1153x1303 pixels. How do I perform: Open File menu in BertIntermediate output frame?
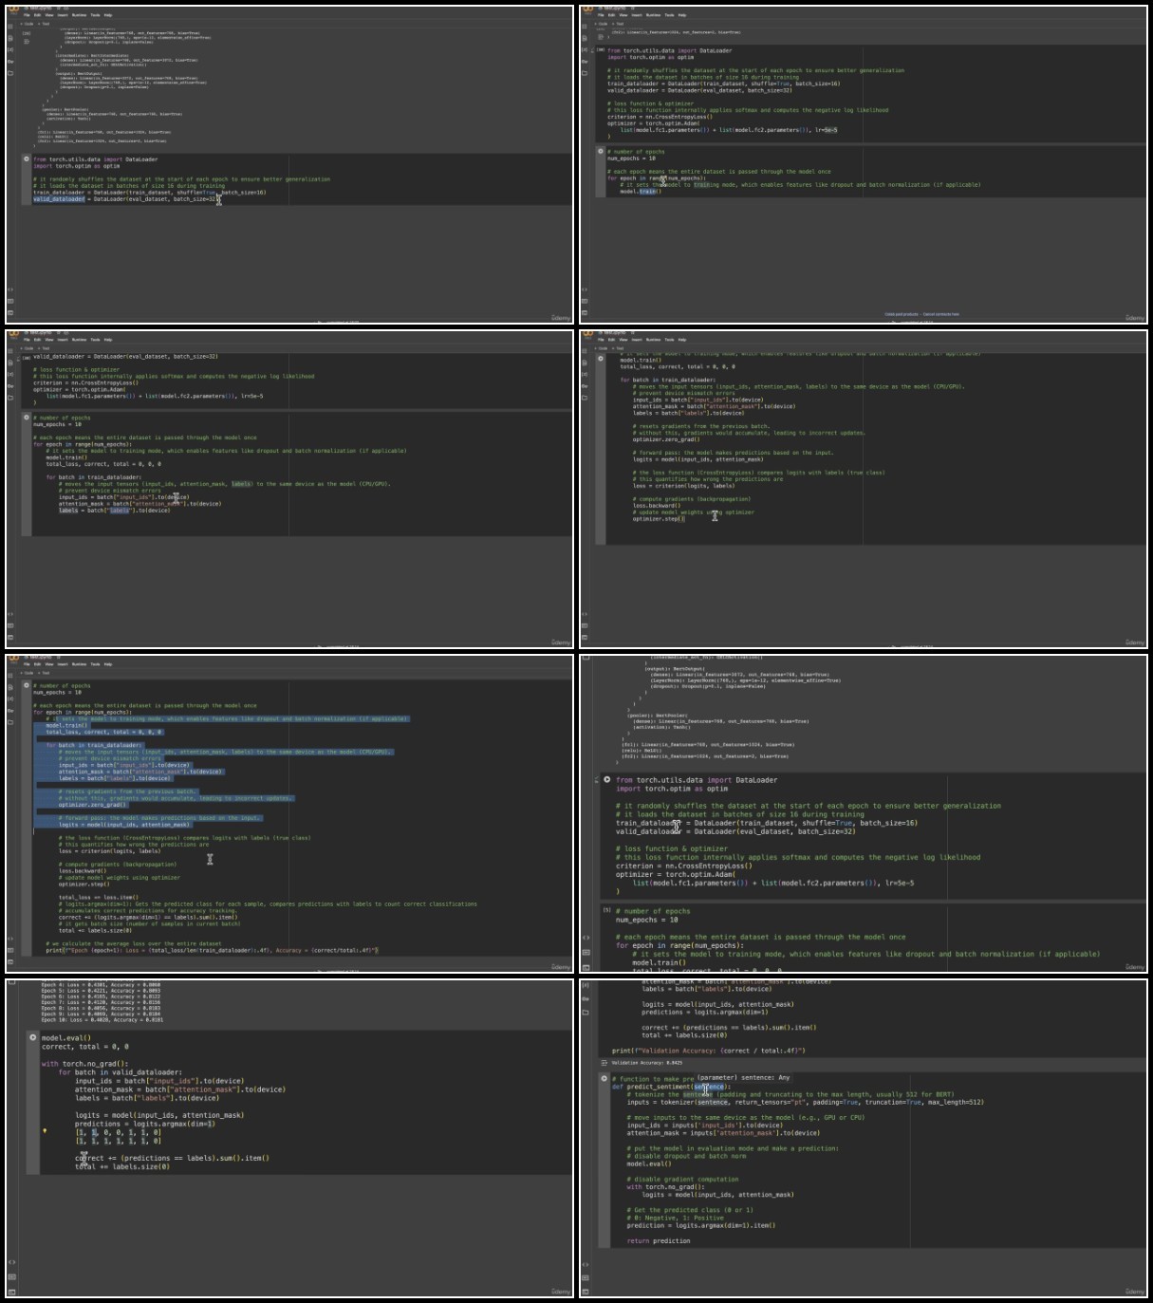[28, 15]
